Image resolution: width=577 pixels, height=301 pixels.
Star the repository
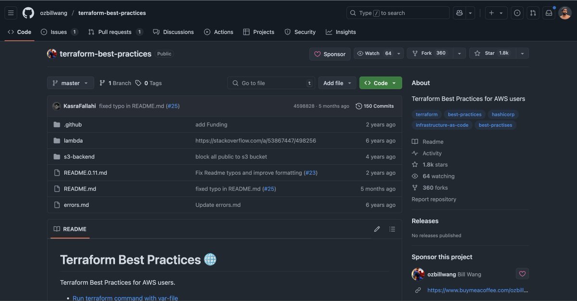tap(492, 53)
